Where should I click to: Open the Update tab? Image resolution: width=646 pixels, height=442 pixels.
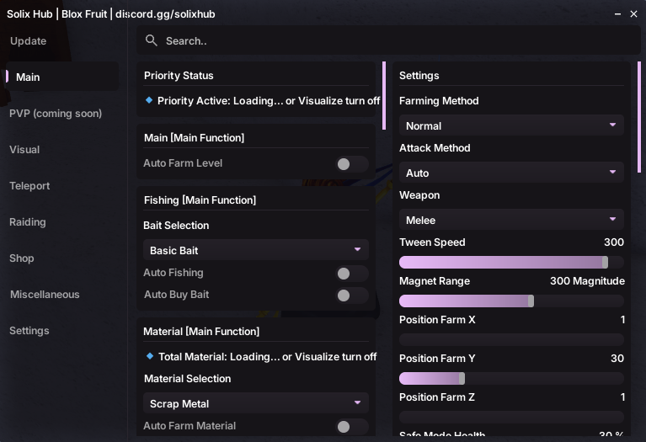pyautogui.click(x=28, y=40)
